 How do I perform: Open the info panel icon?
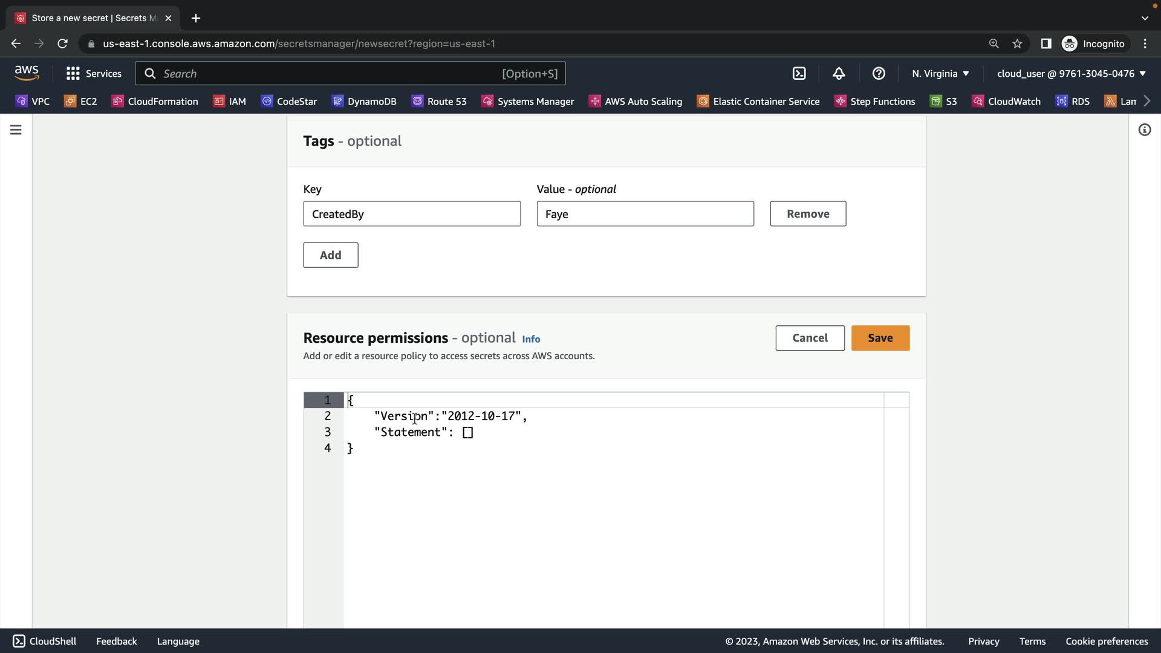(x=1144, y=130)
